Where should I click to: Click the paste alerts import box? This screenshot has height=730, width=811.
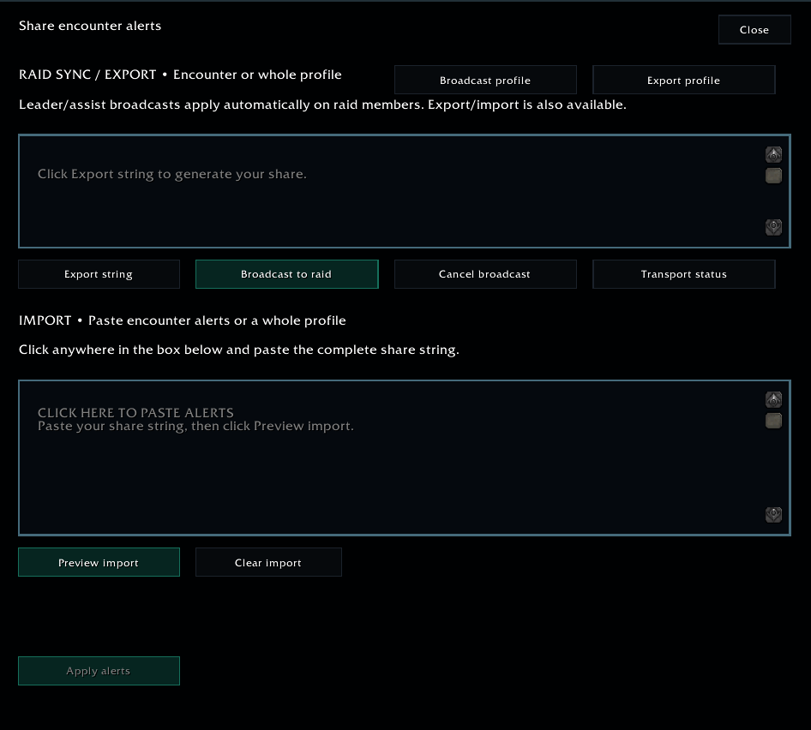click(405, 458)
